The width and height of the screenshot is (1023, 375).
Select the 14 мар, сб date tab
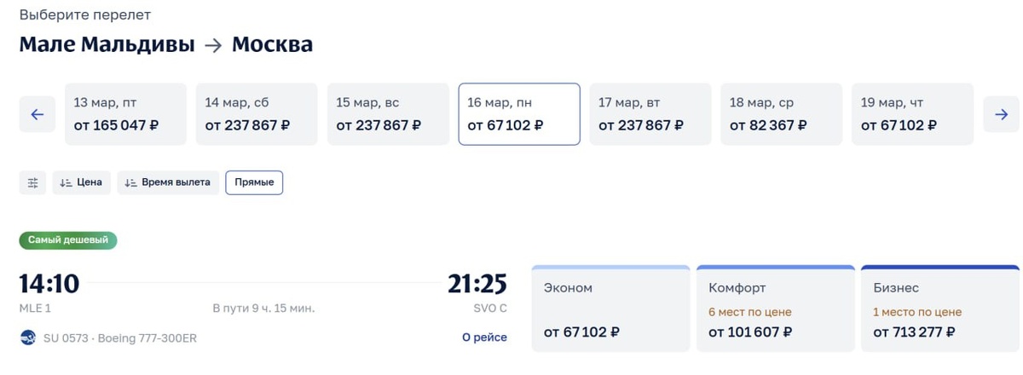(x=257, y=114)
